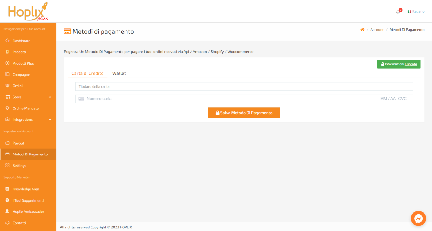Click the Hoplix plus logo
This screenshot has width=432, height=231.
click(28, 12)
